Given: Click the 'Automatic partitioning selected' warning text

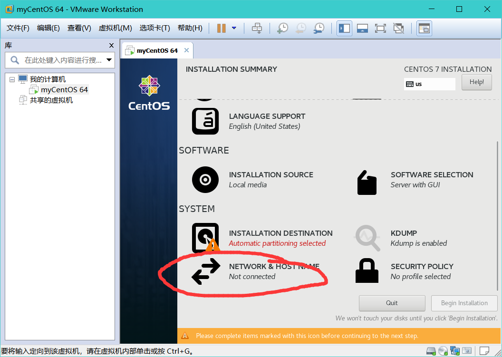Looking at the screenshot, I should [277, 243].
